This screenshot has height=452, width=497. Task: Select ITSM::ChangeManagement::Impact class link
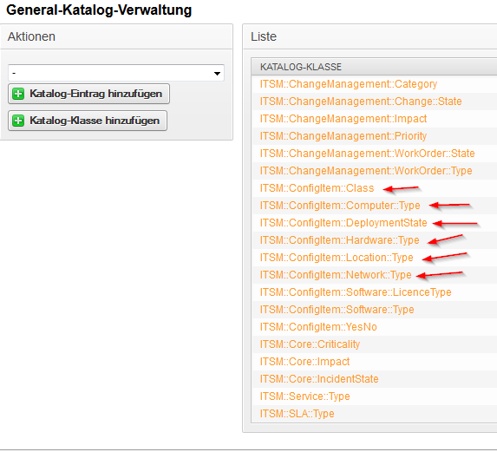(343, 119)
